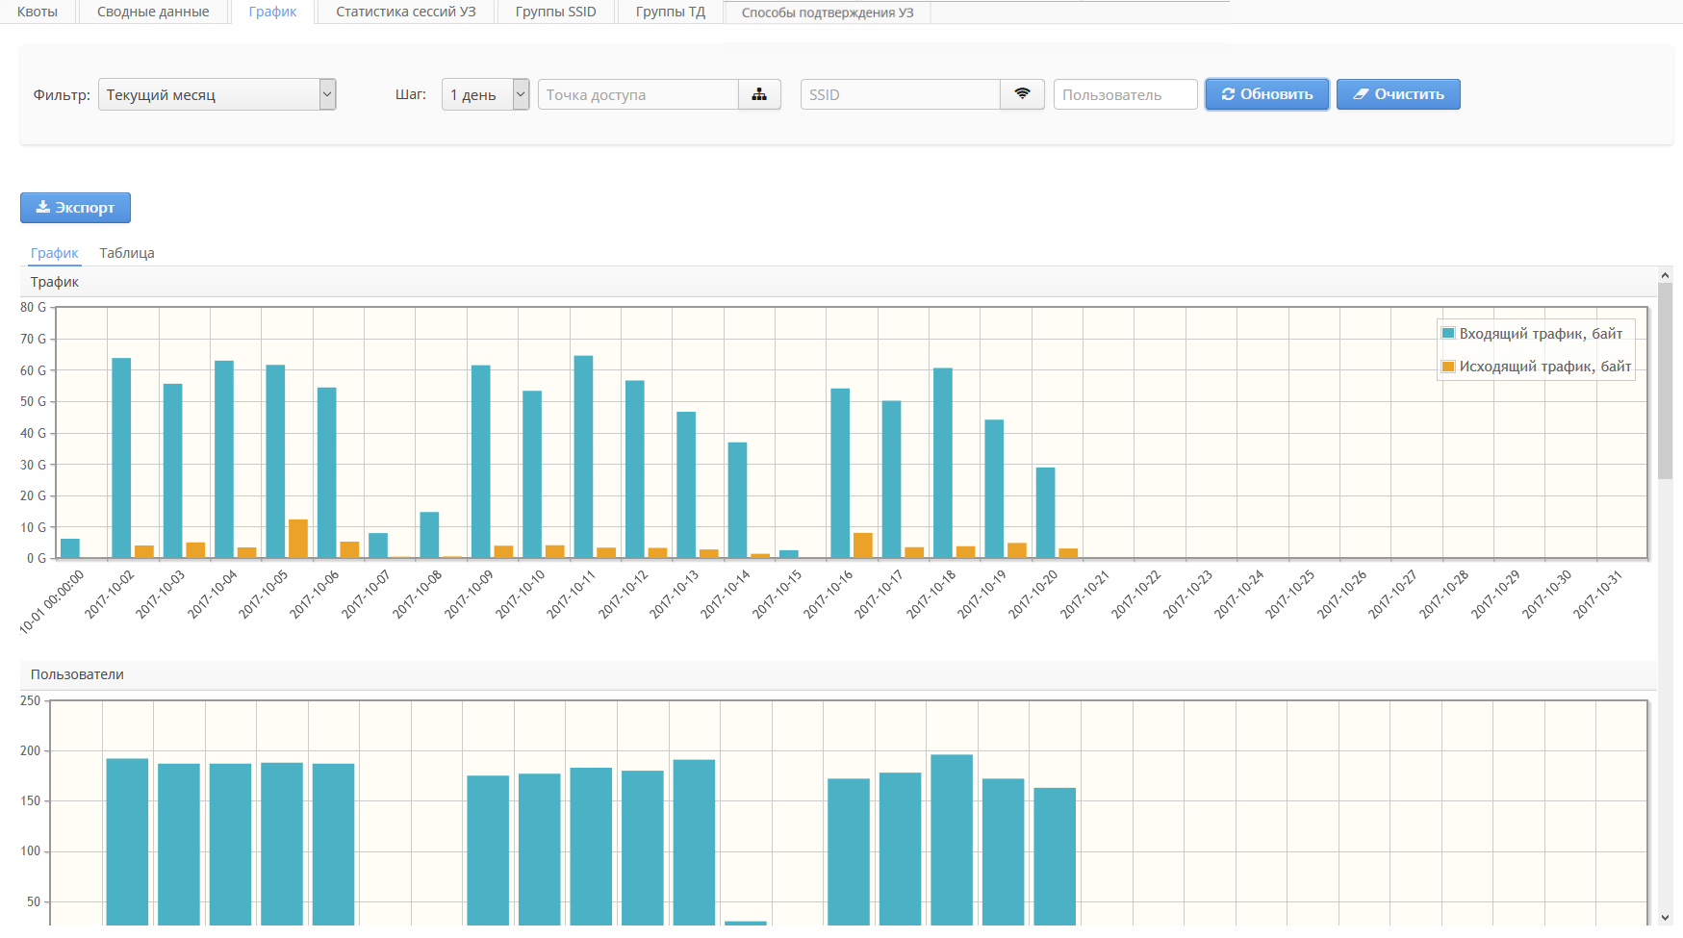Switch to the Таблица view tab
The width and height of the screenshot is (1683, 938).
tap(127, 253)
